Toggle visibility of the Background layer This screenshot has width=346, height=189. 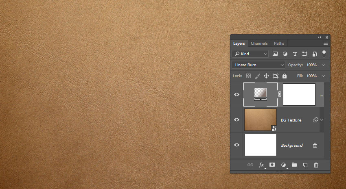pyautogui.click(x=237, y=145)
